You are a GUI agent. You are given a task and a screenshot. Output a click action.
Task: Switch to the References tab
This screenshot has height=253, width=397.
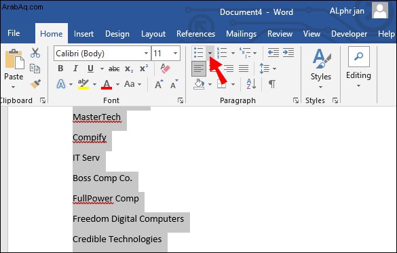pyautogui.click(x=195, y=34)
